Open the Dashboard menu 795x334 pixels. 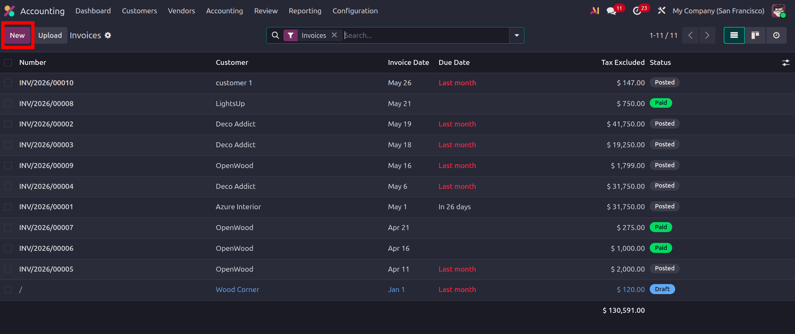pos(93,11)
